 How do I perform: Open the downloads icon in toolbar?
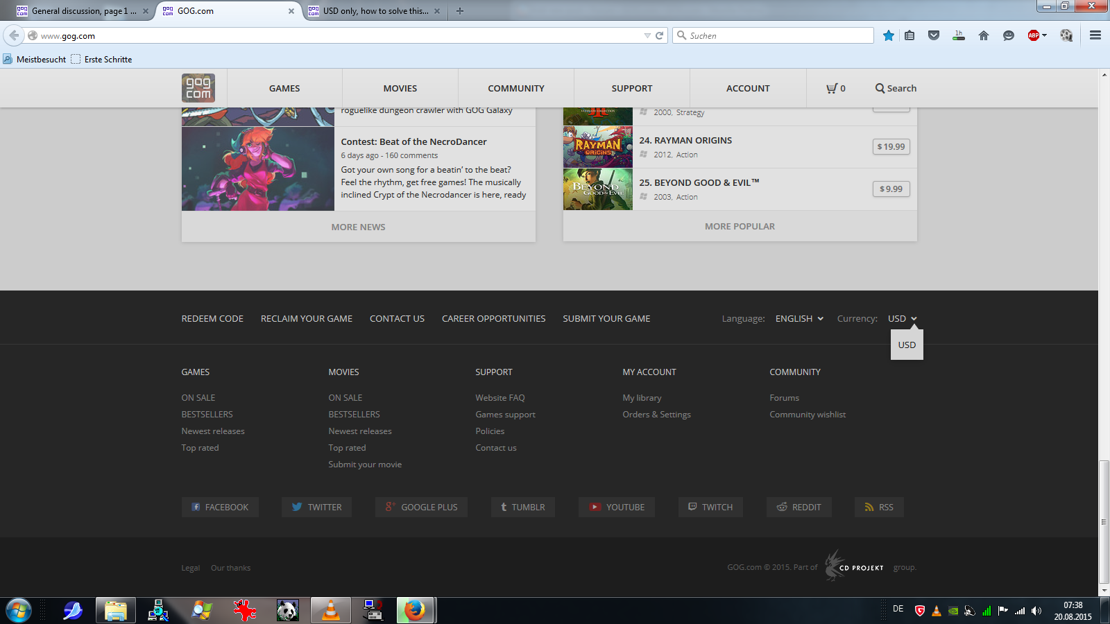[x=959, y=35]
